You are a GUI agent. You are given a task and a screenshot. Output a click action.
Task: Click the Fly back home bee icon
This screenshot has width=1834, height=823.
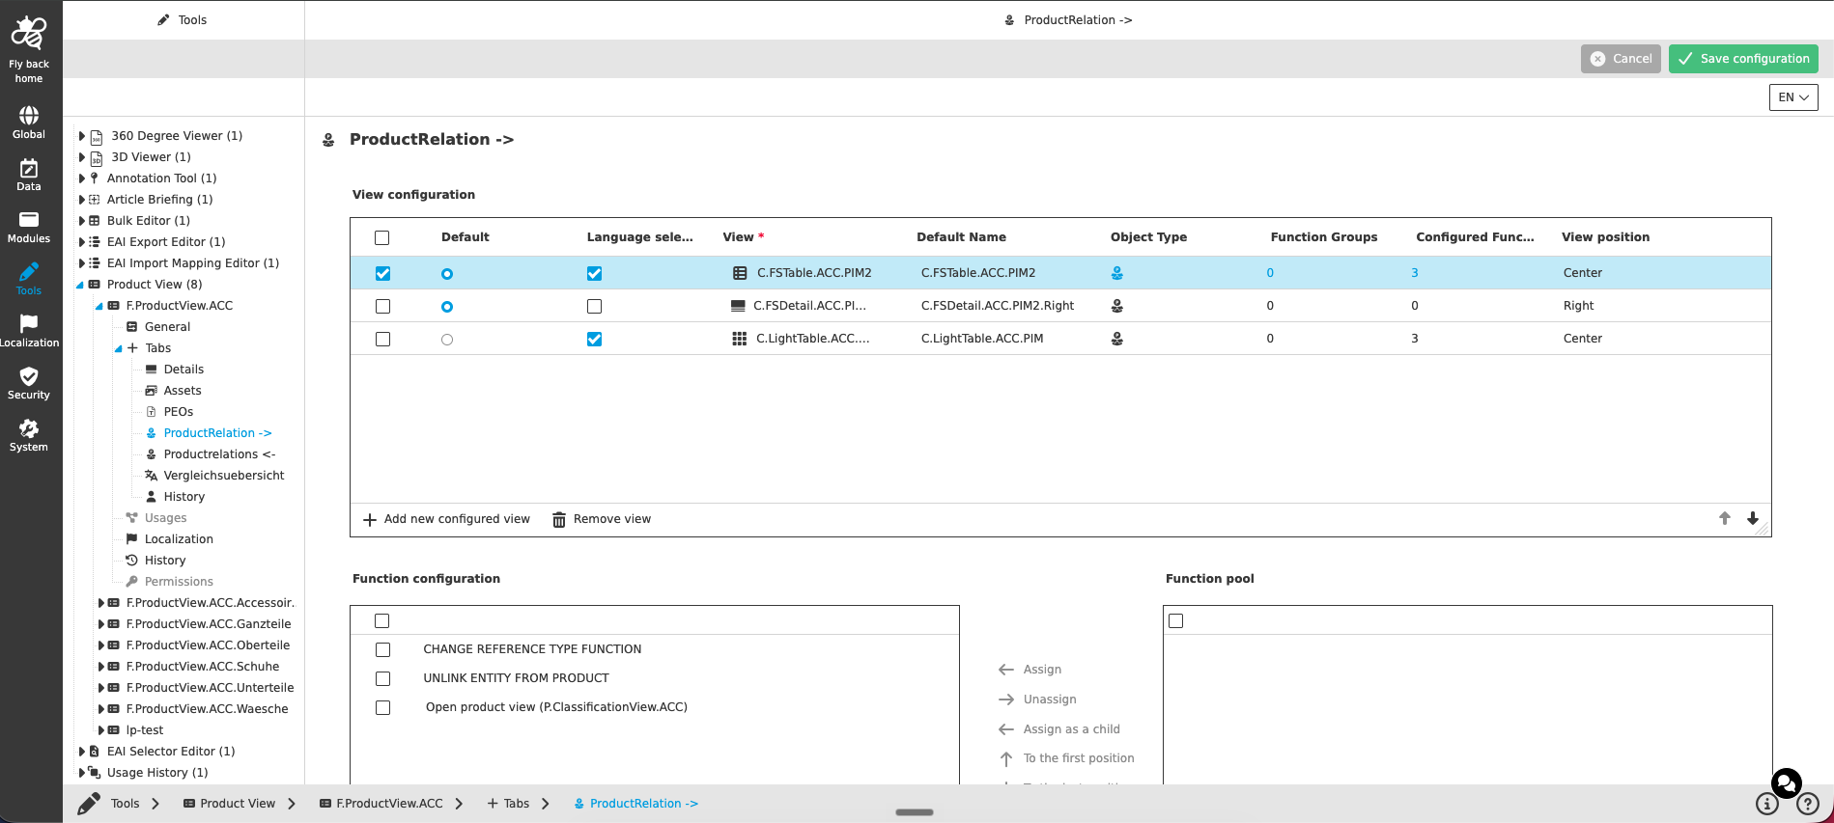pyautogui.click(x=29, y=33)
